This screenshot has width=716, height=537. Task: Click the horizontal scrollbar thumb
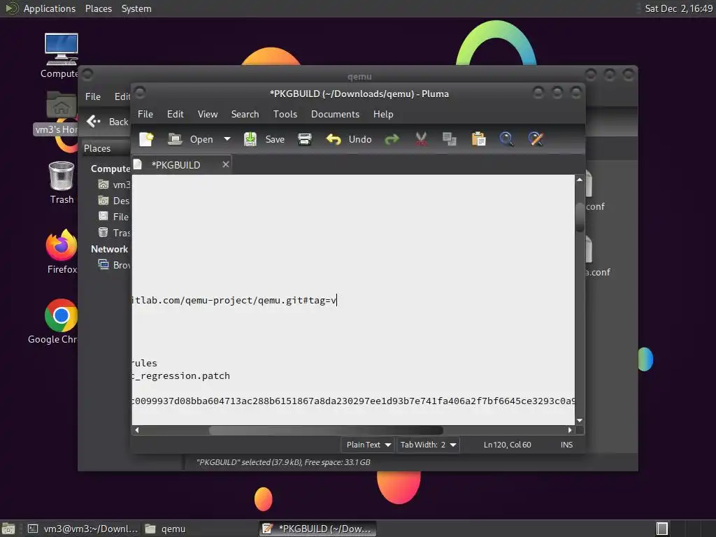pos(326,430)
